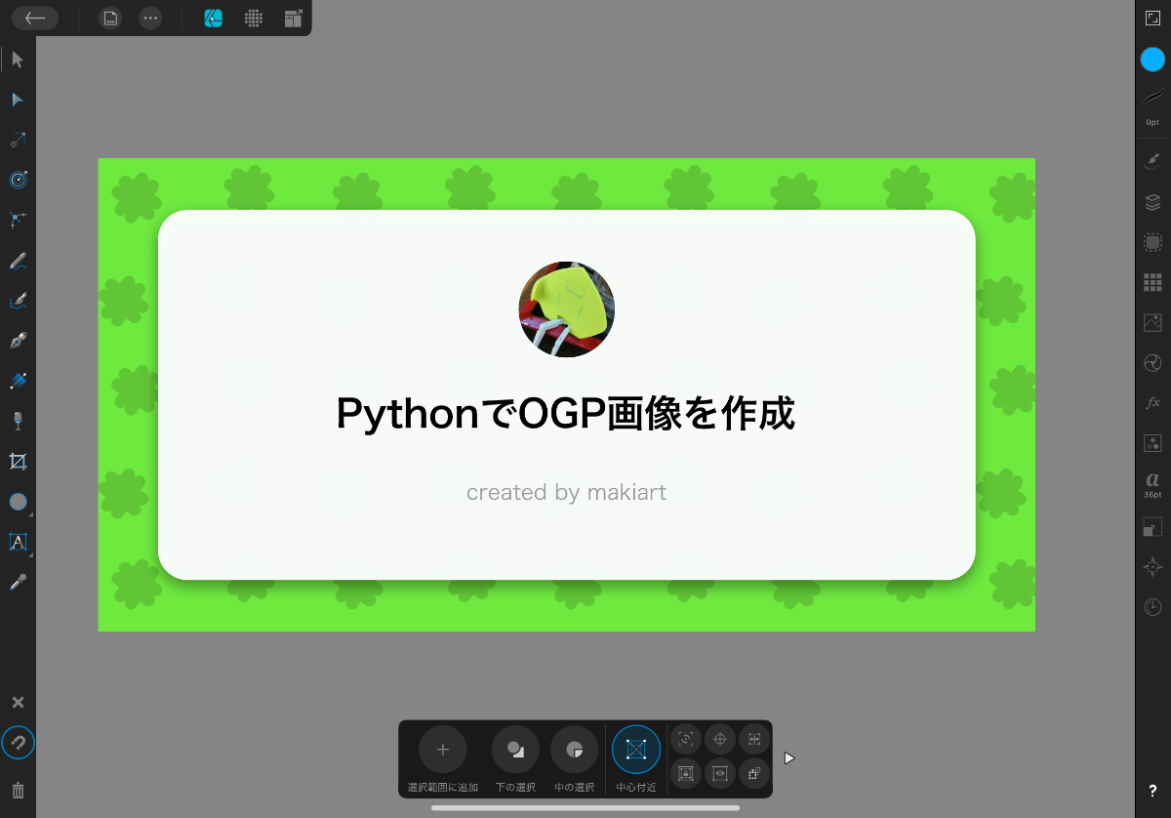Open the Symbols studio

tap(1152, 443)
